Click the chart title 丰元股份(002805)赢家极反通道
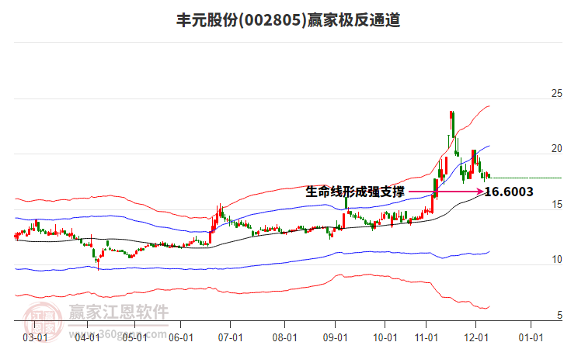 (x=288, y=20)
